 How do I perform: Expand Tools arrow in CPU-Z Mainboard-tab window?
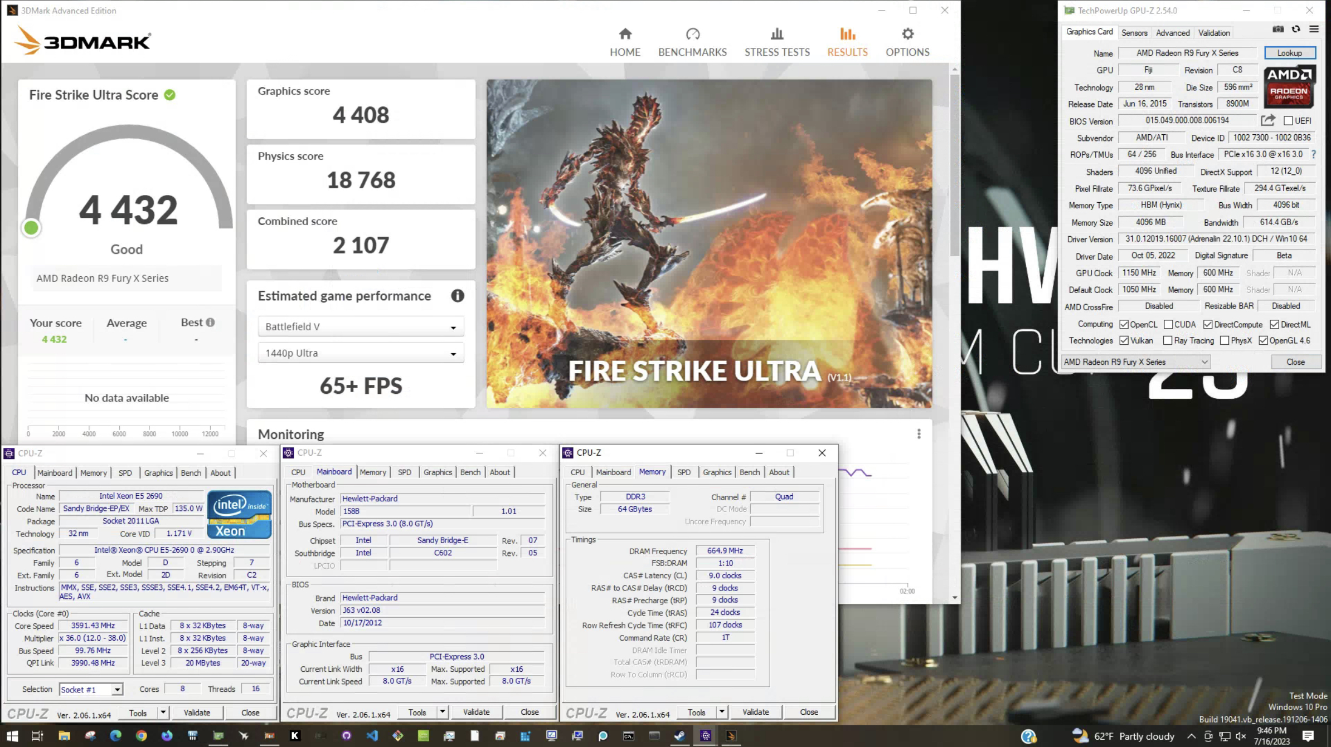tap(442, 712)
